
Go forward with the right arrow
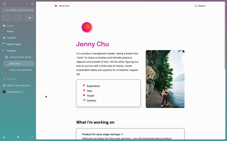pyautogui.click(x=27, y=4)
